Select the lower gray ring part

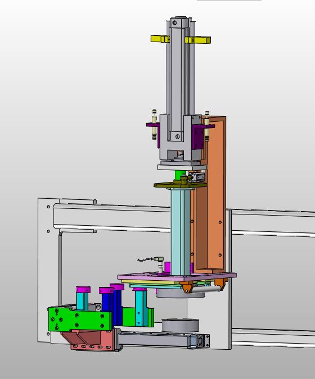[180, 325]
